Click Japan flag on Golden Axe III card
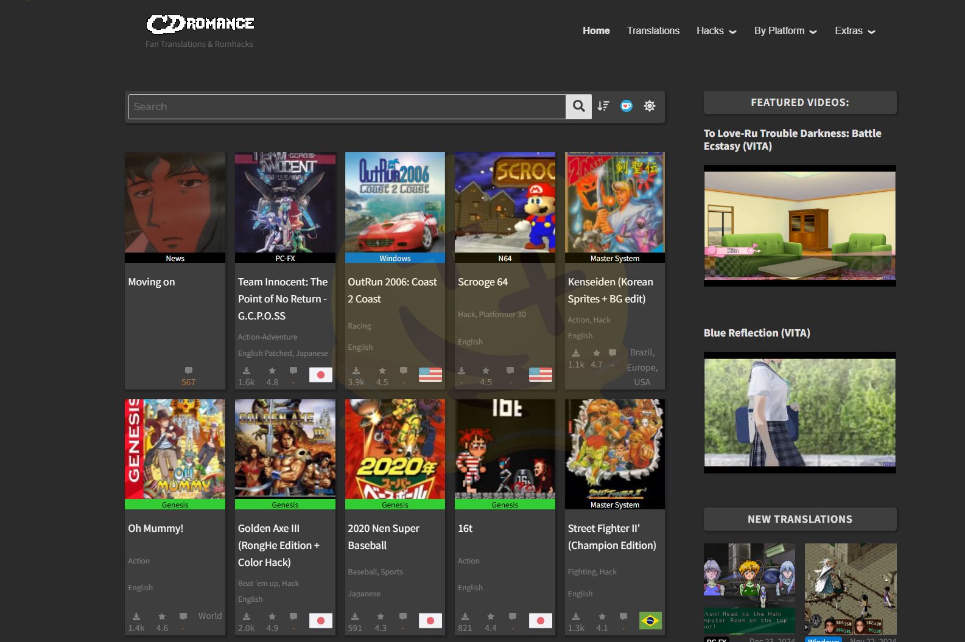Viewport: 965px width, 642px height. tap(321, 621)
